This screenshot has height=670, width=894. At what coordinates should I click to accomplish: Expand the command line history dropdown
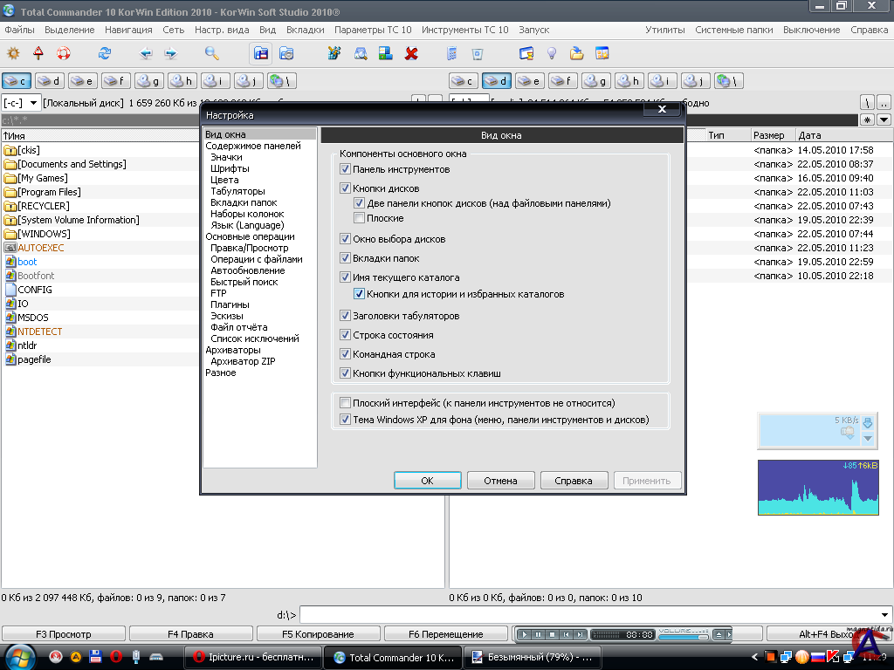[885, 614]
